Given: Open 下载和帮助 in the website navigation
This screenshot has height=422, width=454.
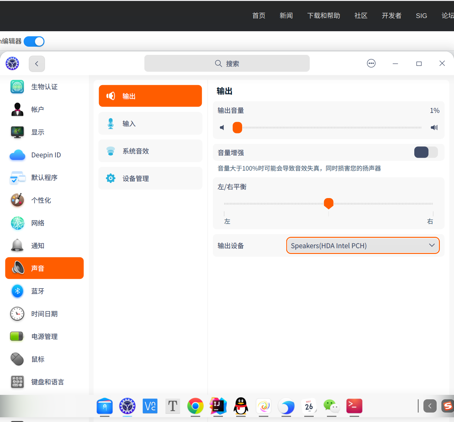Looking at the screenshot, I should [323, 16].
